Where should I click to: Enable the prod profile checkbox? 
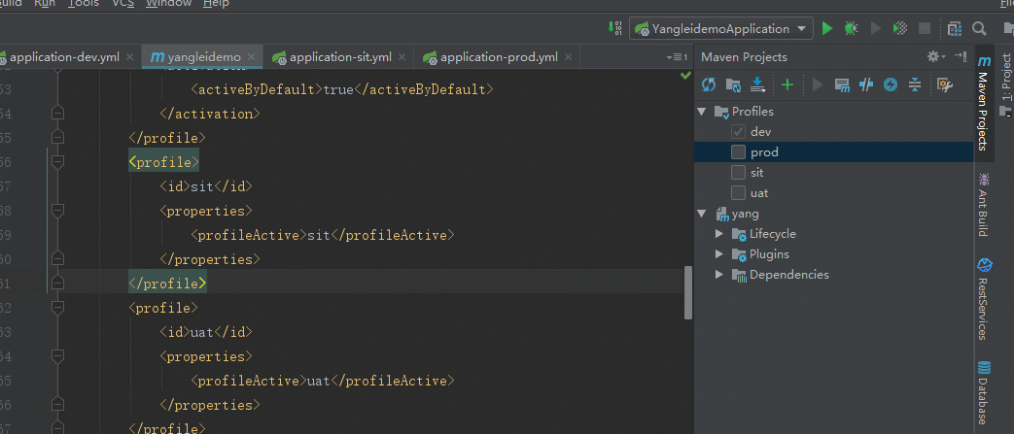tap(738, 152)
